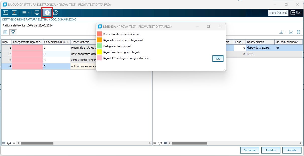Click the Conferma button
The height and width of the screenshot is (156, 304).
tap(250, 150)
